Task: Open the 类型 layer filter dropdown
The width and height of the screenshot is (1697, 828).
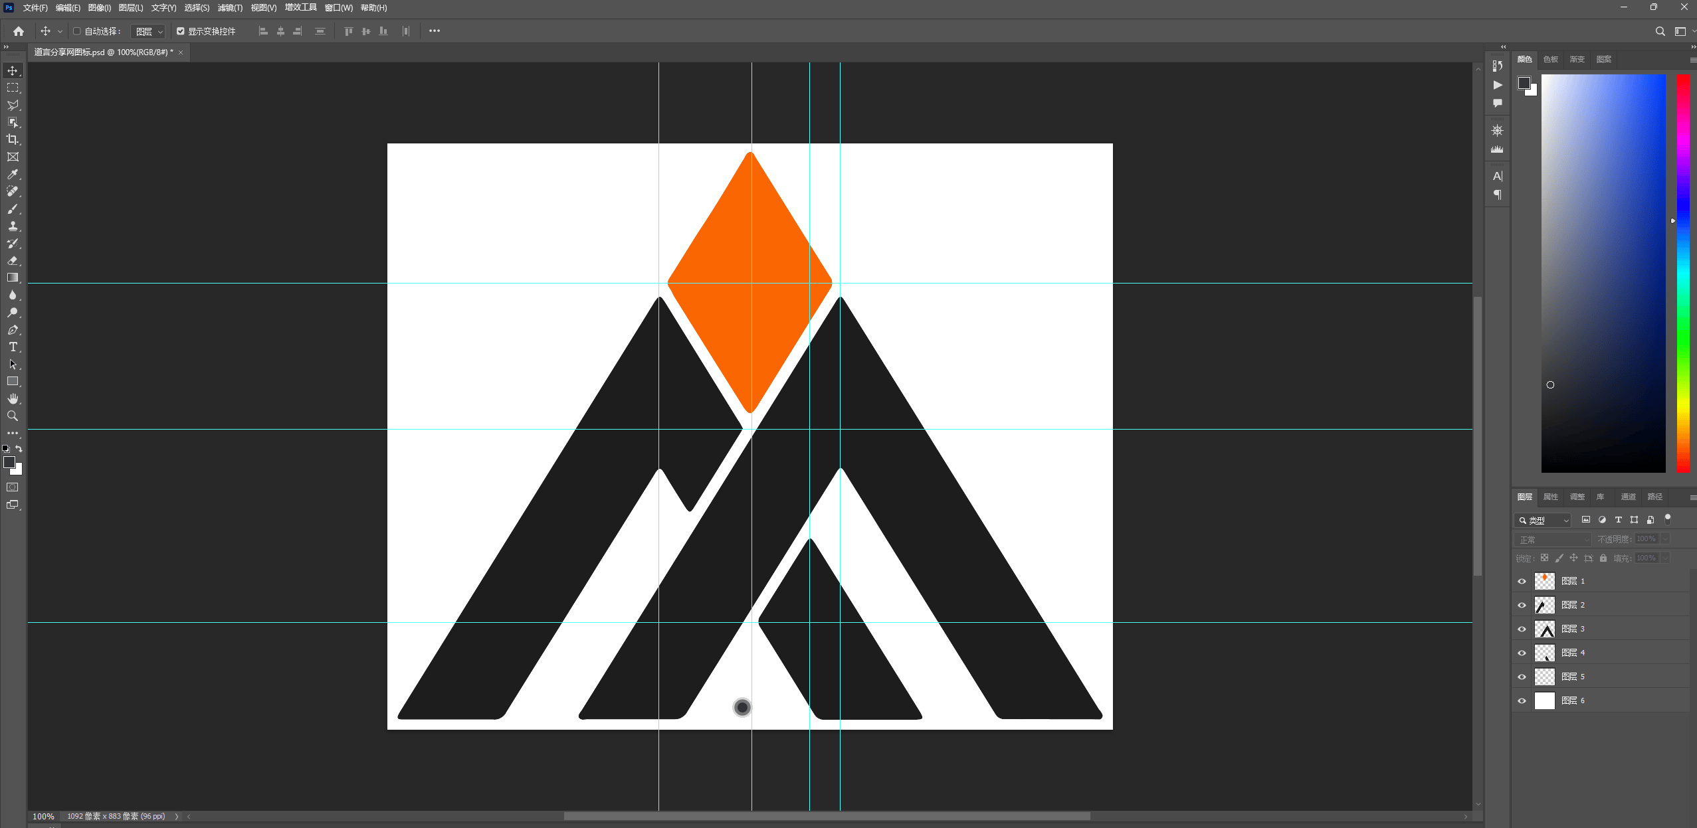Action: pyautogui.click(x=1543, y=521)
